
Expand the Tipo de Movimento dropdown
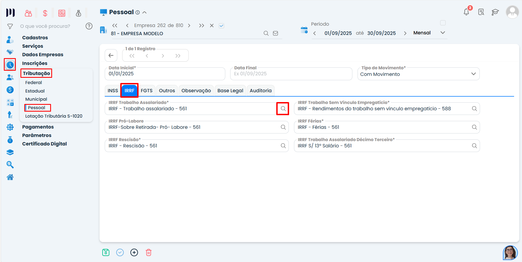pyautogui.click(x=473, y=74)
